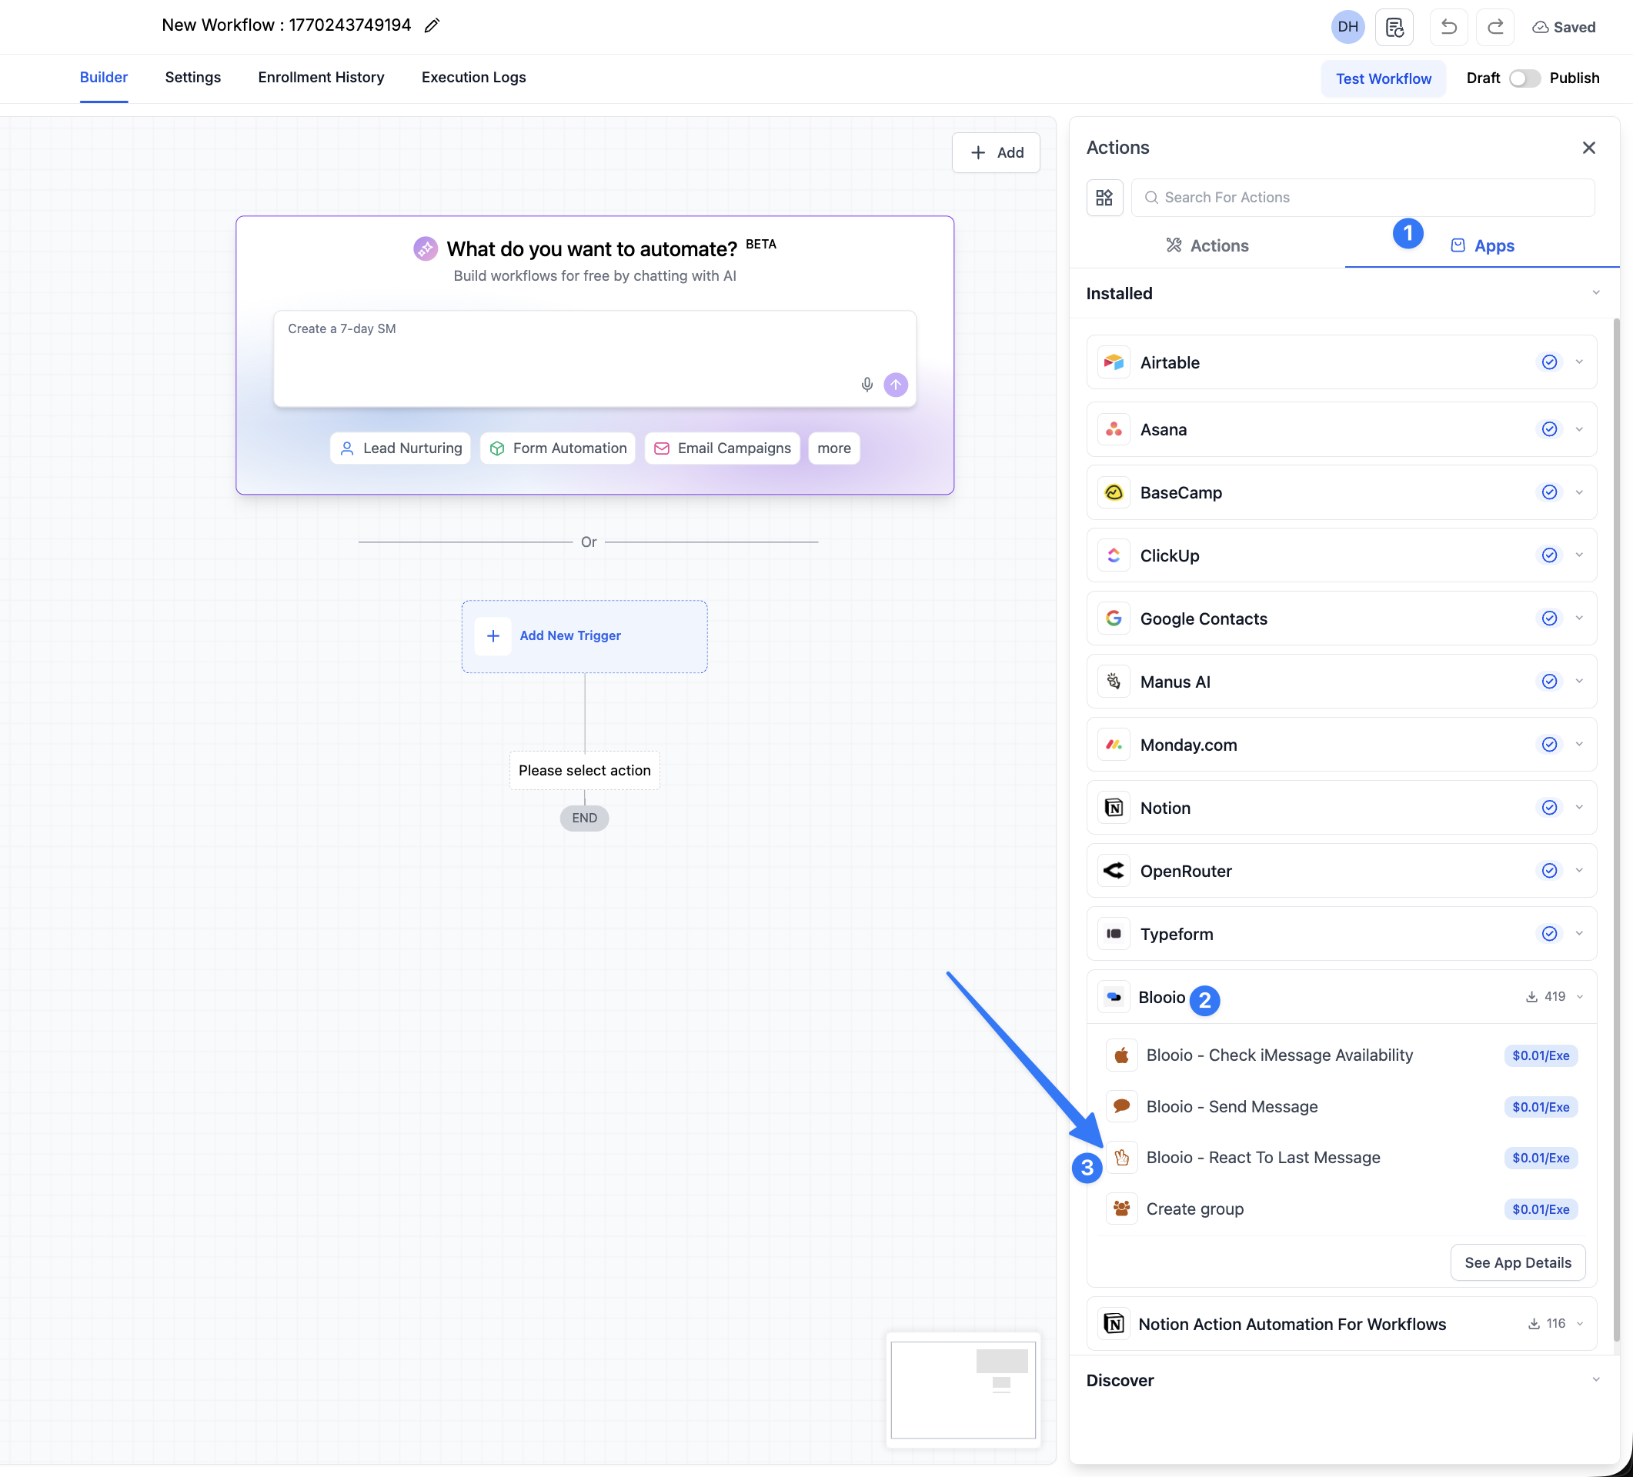Choose the Email Campaigns suggestion

723,448
